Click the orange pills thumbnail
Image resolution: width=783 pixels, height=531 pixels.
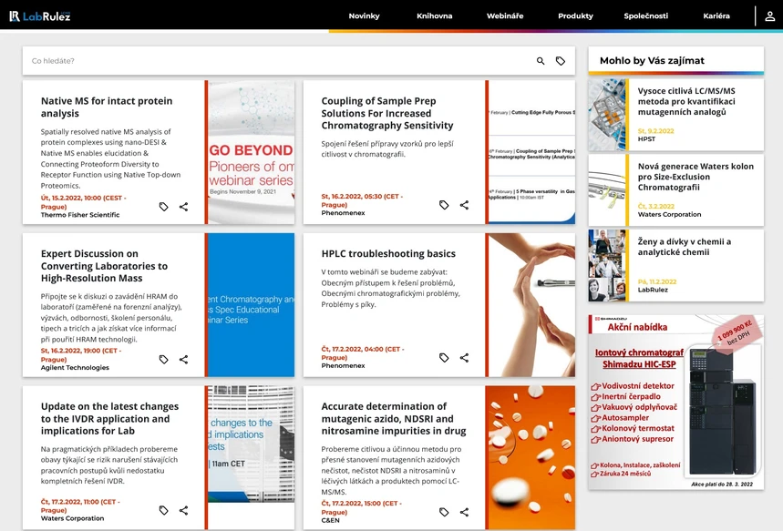(x=530, y=457)
